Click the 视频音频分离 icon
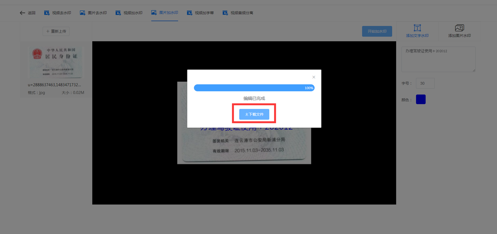This screenshot has width=497, height=234. (x=225, y=13)
